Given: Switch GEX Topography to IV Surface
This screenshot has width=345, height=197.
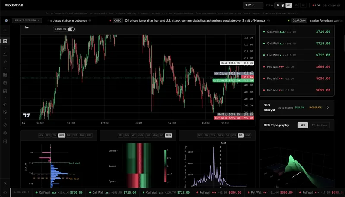Looking at the screenshot, I should [320, 125].
